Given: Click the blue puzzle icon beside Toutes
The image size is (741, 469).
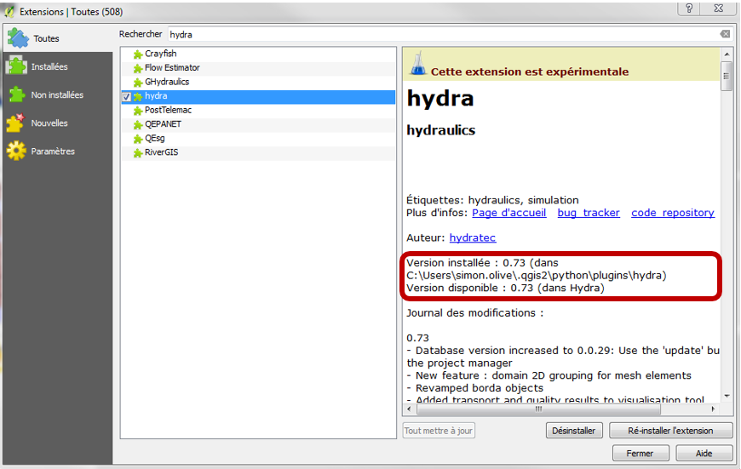Looking at the screenshot, I should (x=18, y=37).
